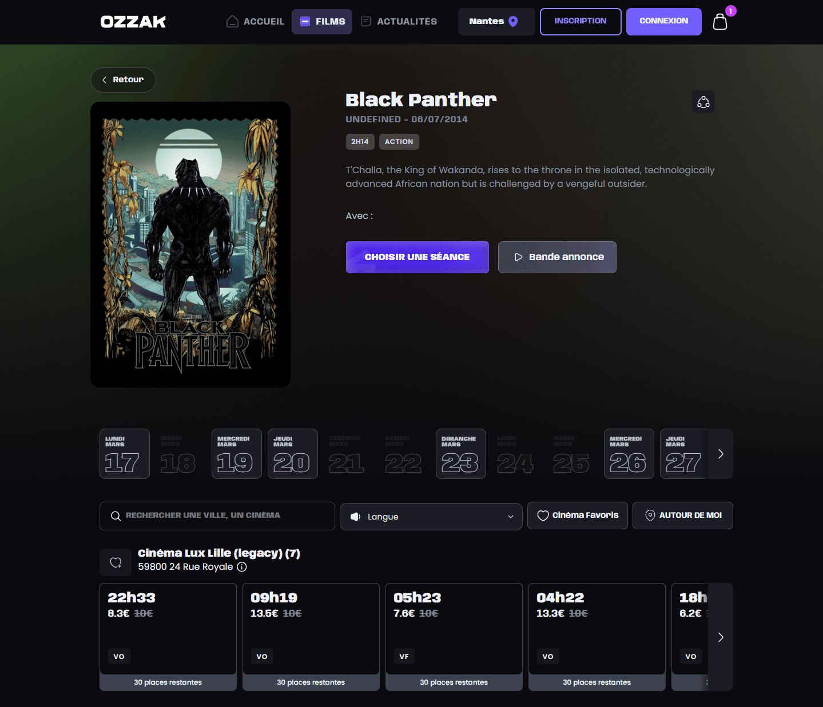Open the Films tab
823x707 pixels.
click(x=322, y=22)
